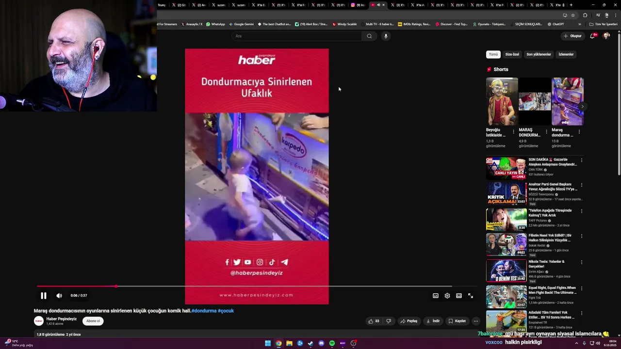This screenshot has width=621, height=349.
Task: Expand hidden bookmarks with the chevron
Action: pyautogui.click(x=580, y=24)
